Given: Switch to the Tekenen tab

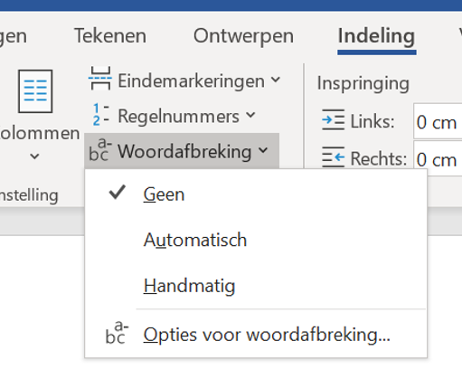Looking at the screenshot, I should 110,36.
